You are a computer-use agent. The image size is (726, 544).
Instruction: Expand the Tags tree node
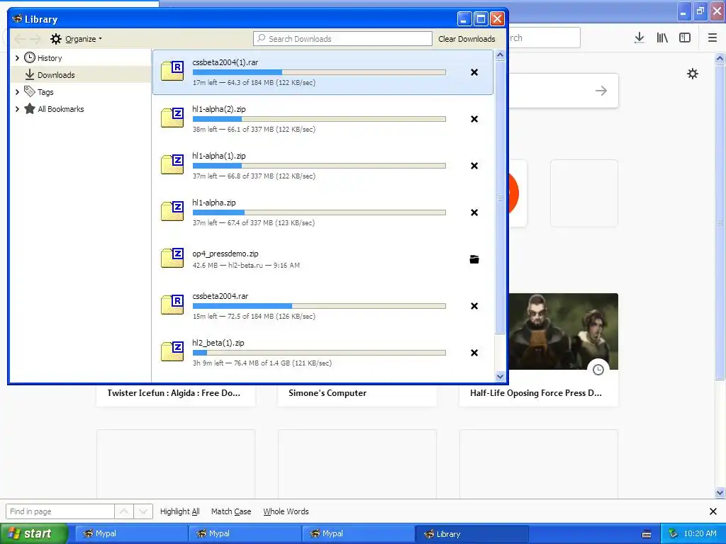tap(17, 92)
